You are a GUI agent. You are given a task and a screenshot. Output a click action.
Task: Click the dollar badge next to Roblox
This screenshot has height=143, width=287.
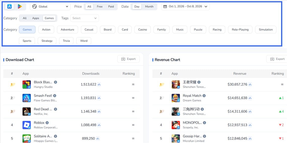tap(47, 123)
